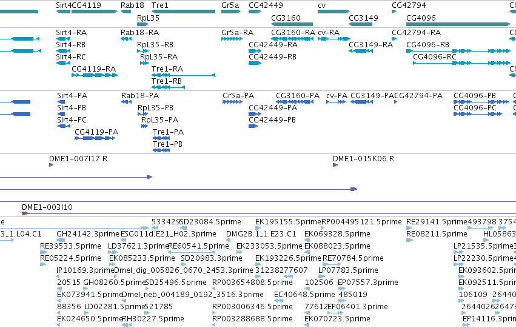
Task: Click the Tre1-RB transcript
Action: (x=168, y=87)
